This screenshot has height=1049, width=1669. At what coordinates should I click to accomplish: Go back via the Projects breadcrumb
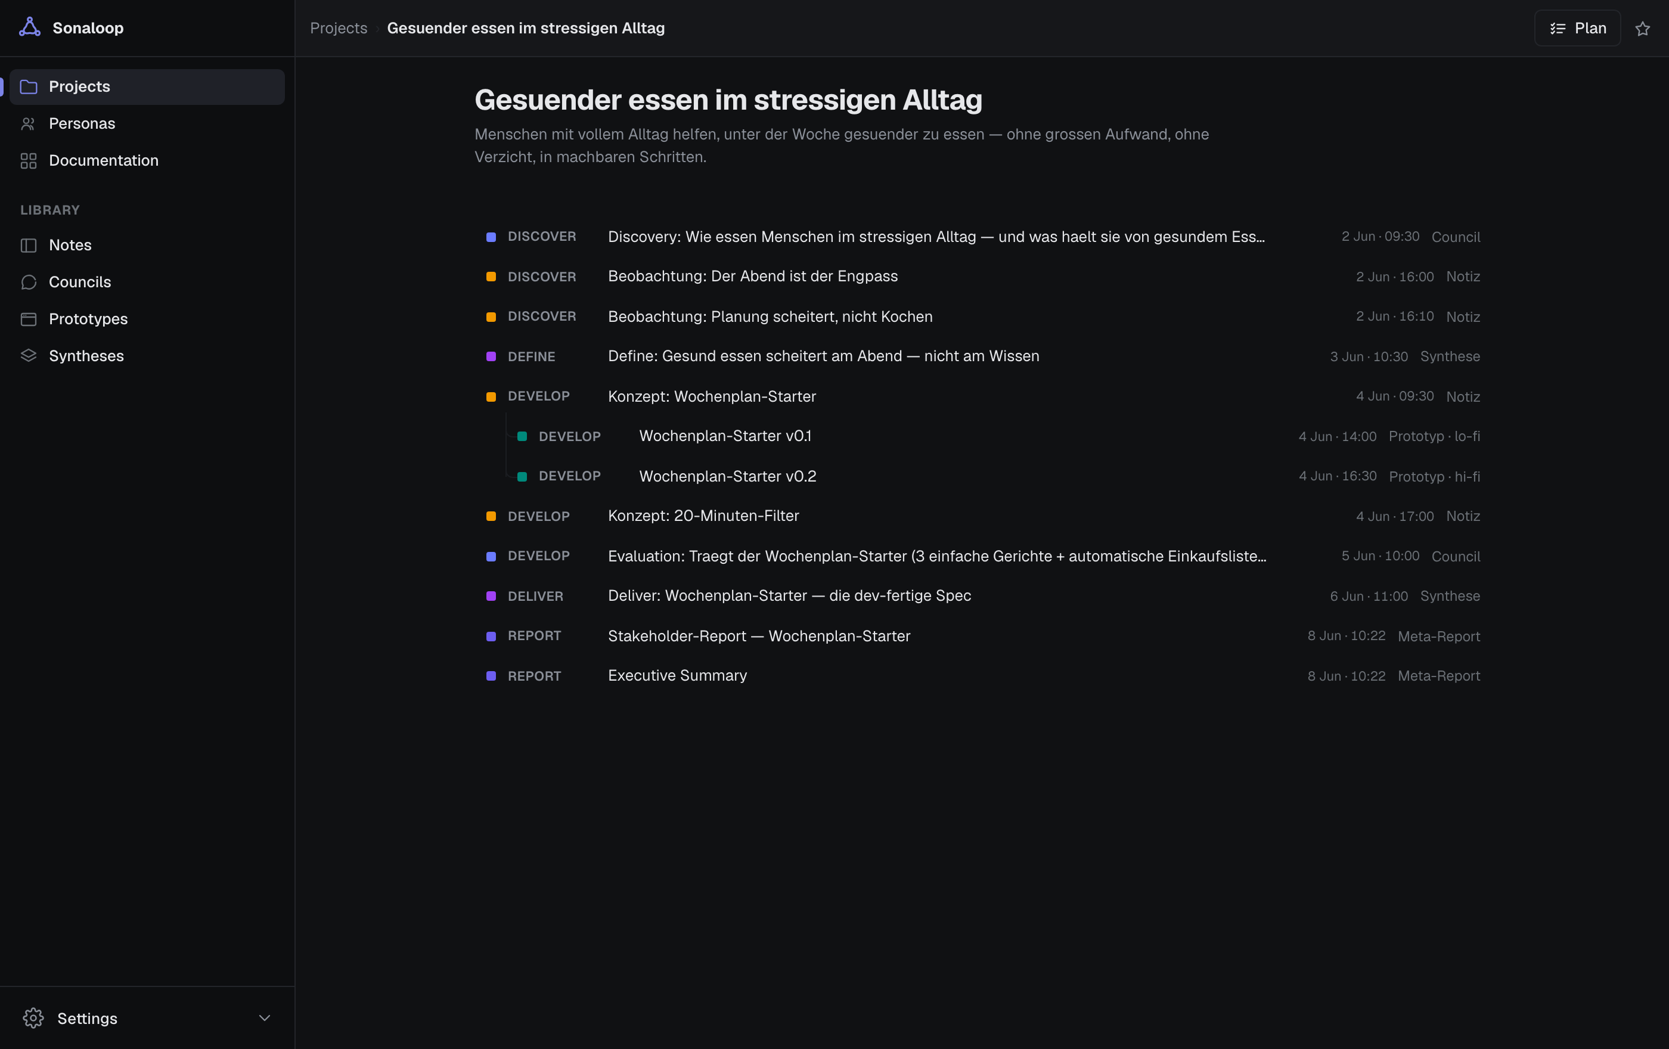coord(338,29)
